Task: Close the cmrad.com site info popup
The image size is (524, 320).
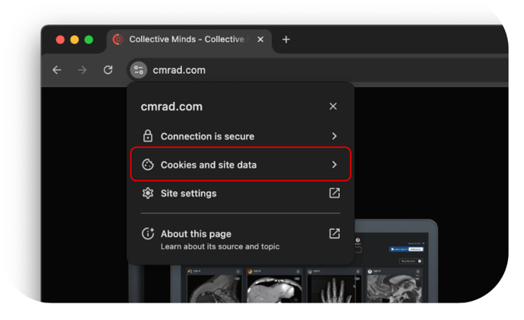Action: point(333,107)
